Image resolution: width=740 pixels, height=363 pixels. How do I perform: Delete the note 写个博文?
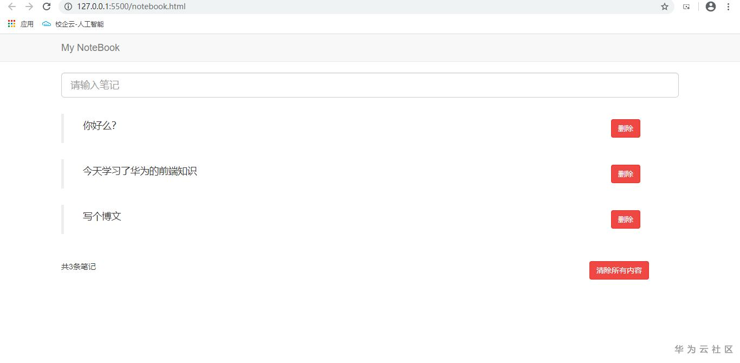[625, 219]
